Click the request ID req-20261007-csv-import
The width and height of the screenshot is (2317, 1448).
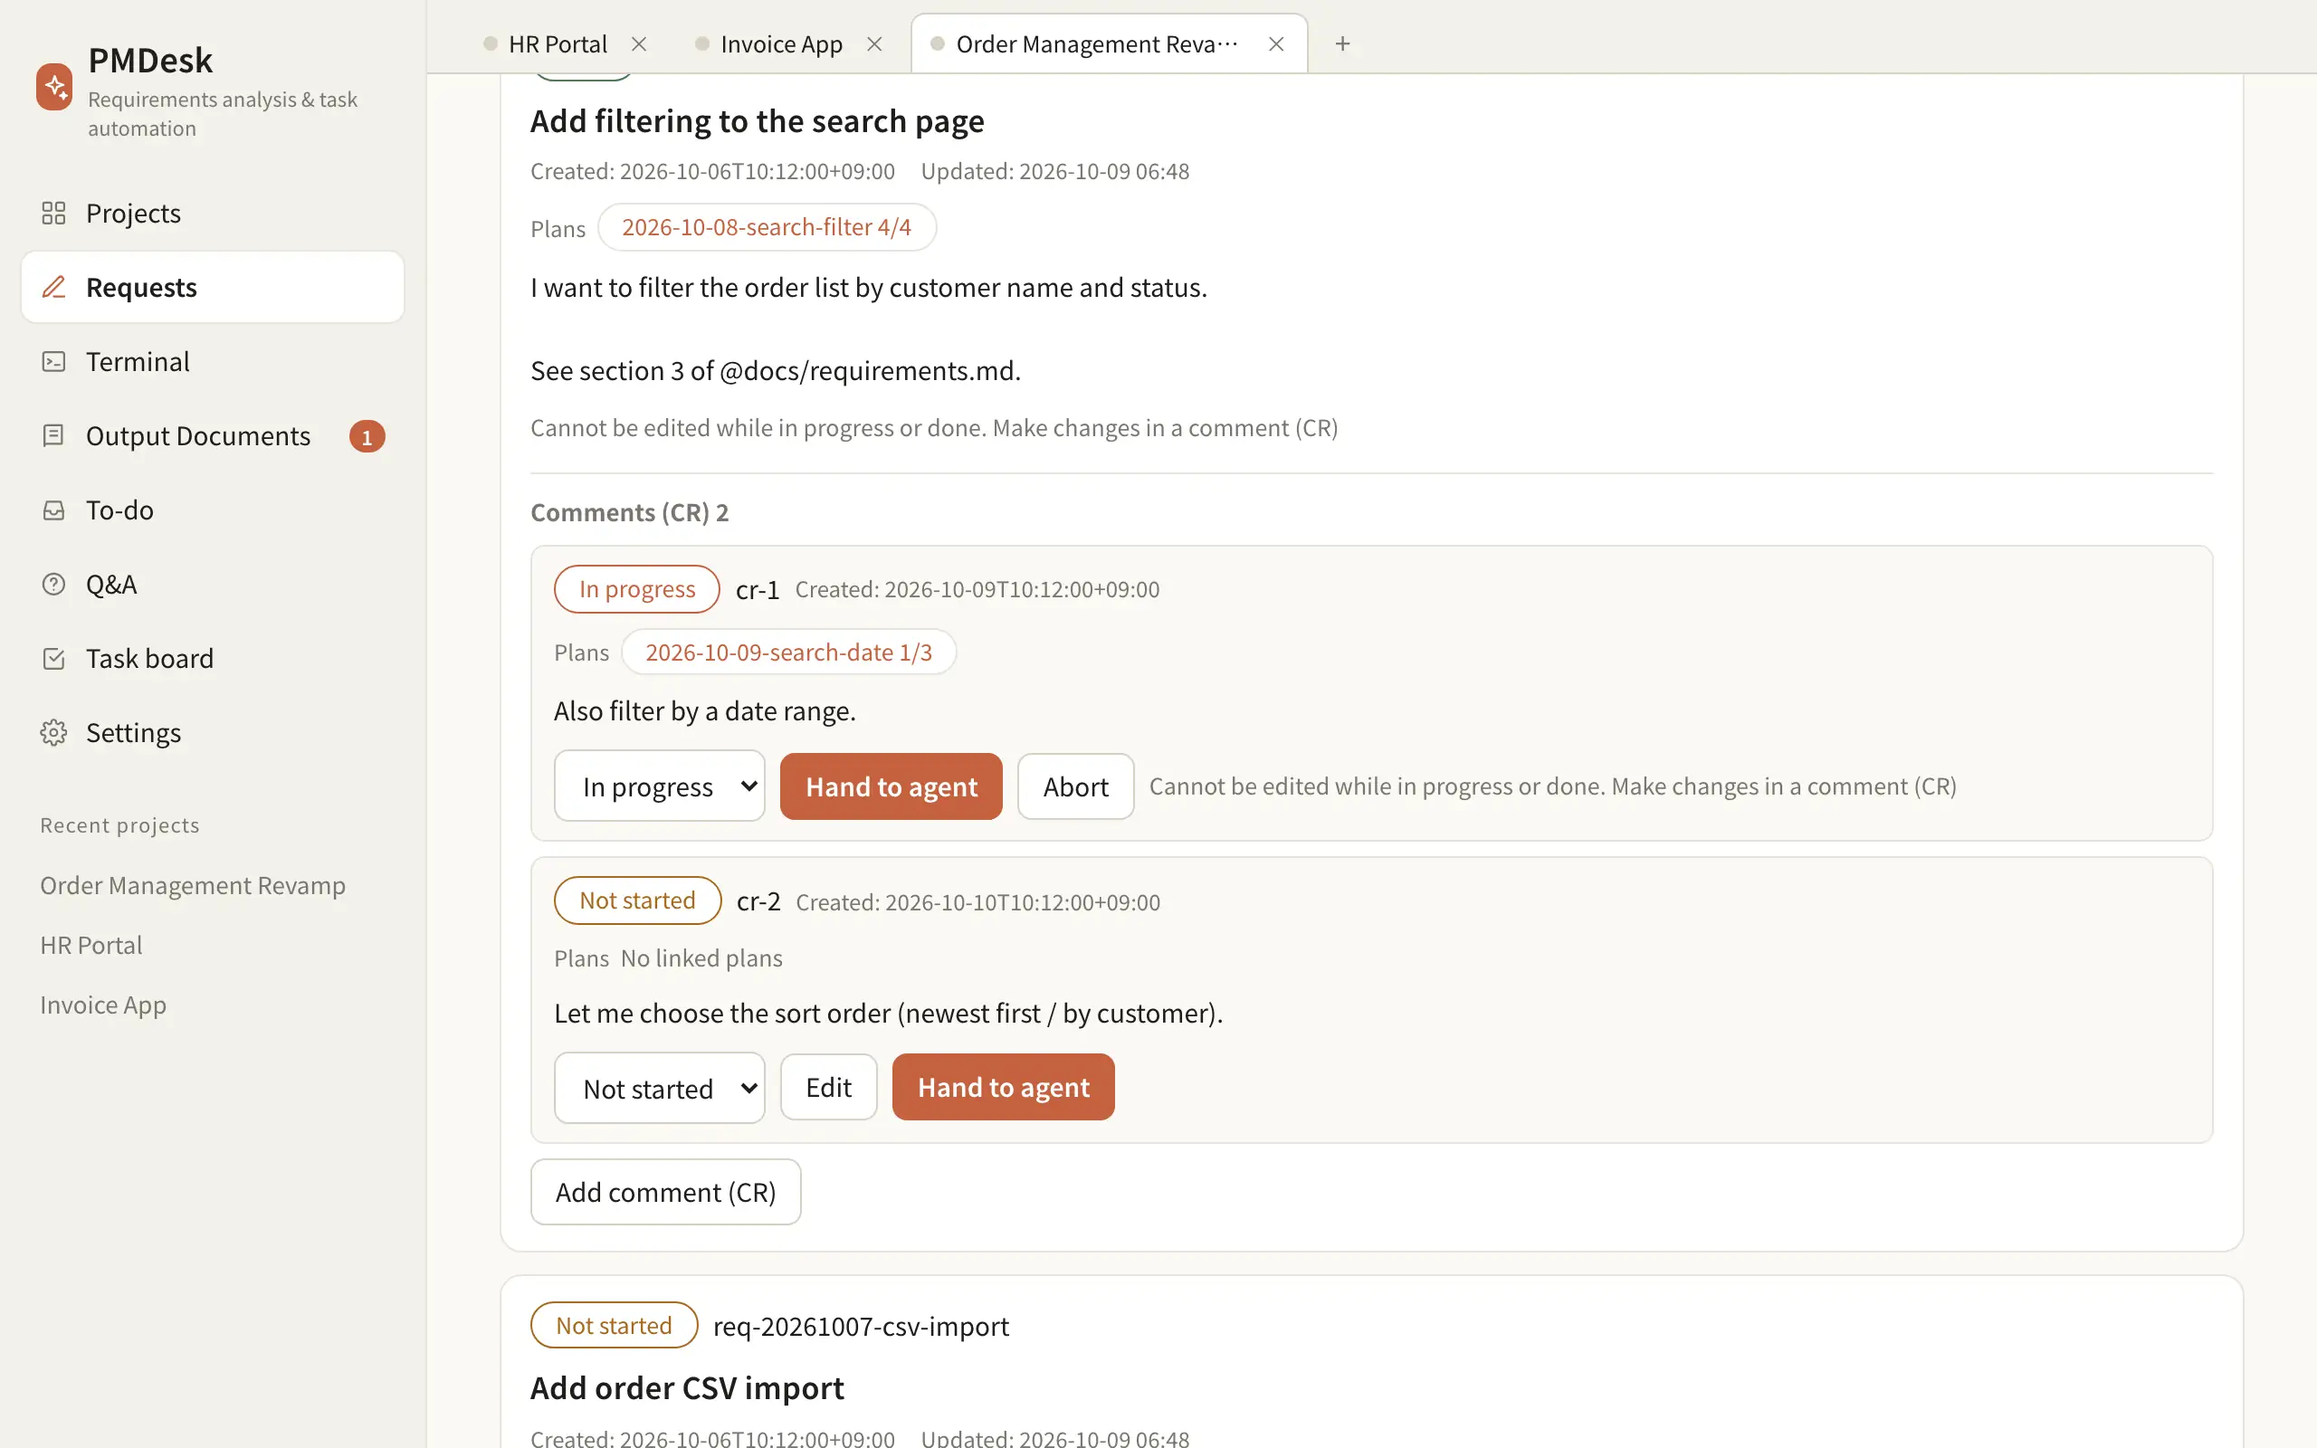(861, 1327)
